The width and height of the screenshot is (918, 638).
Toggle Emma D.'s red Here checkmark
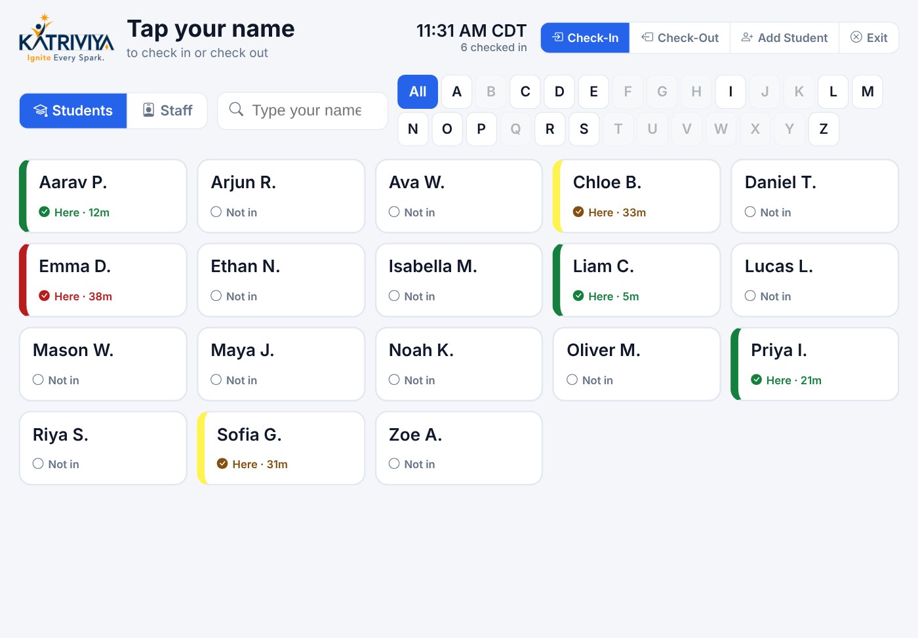click(44, 296)
